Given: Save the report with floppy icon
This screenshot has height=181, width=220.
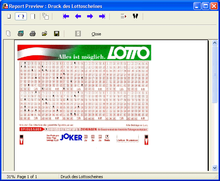Looking at the screenshot, I should [57, 34].
